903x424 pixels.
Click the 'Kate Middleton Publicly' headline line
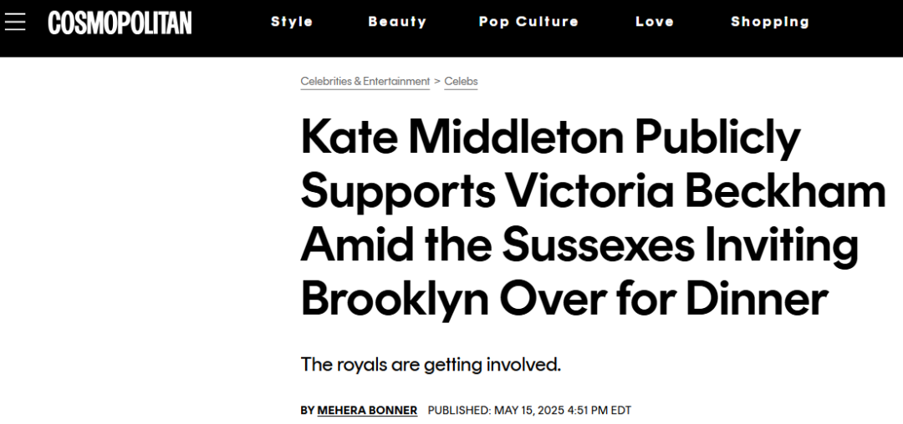click(550, 139)
